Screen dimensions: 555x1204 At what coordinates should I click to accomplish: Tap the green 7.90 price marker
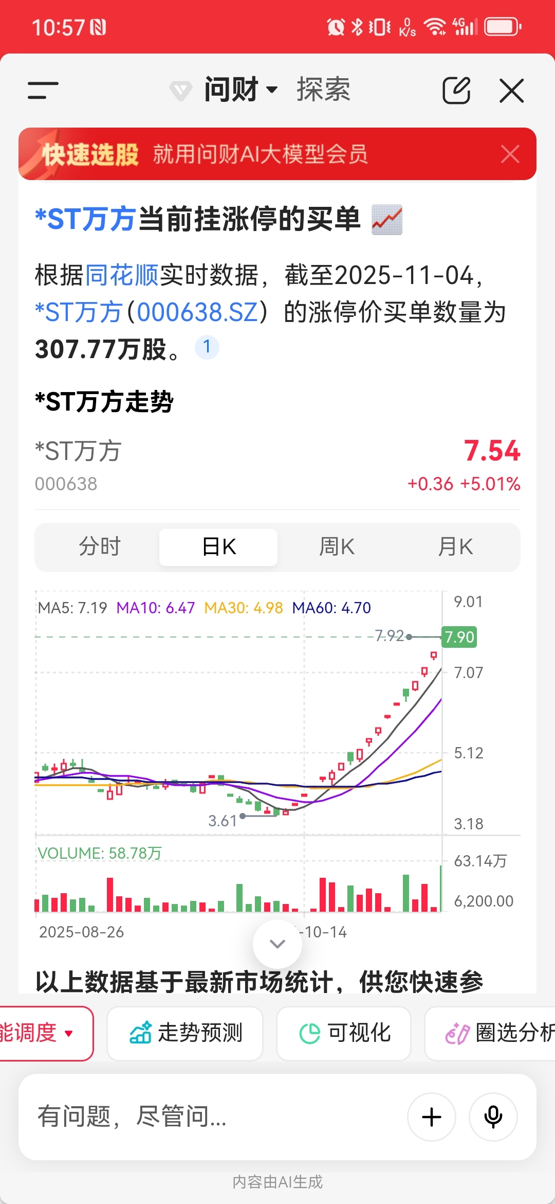click(x=459, y=637)
